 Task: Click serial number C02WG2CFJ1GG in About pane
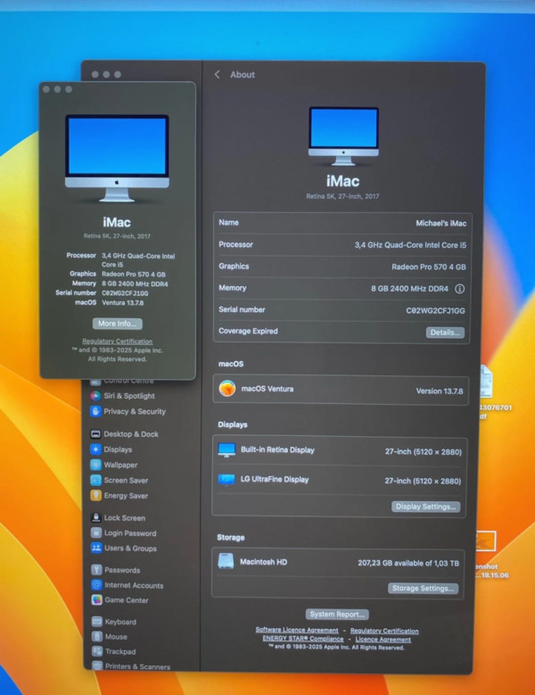(x=435, y=311)
